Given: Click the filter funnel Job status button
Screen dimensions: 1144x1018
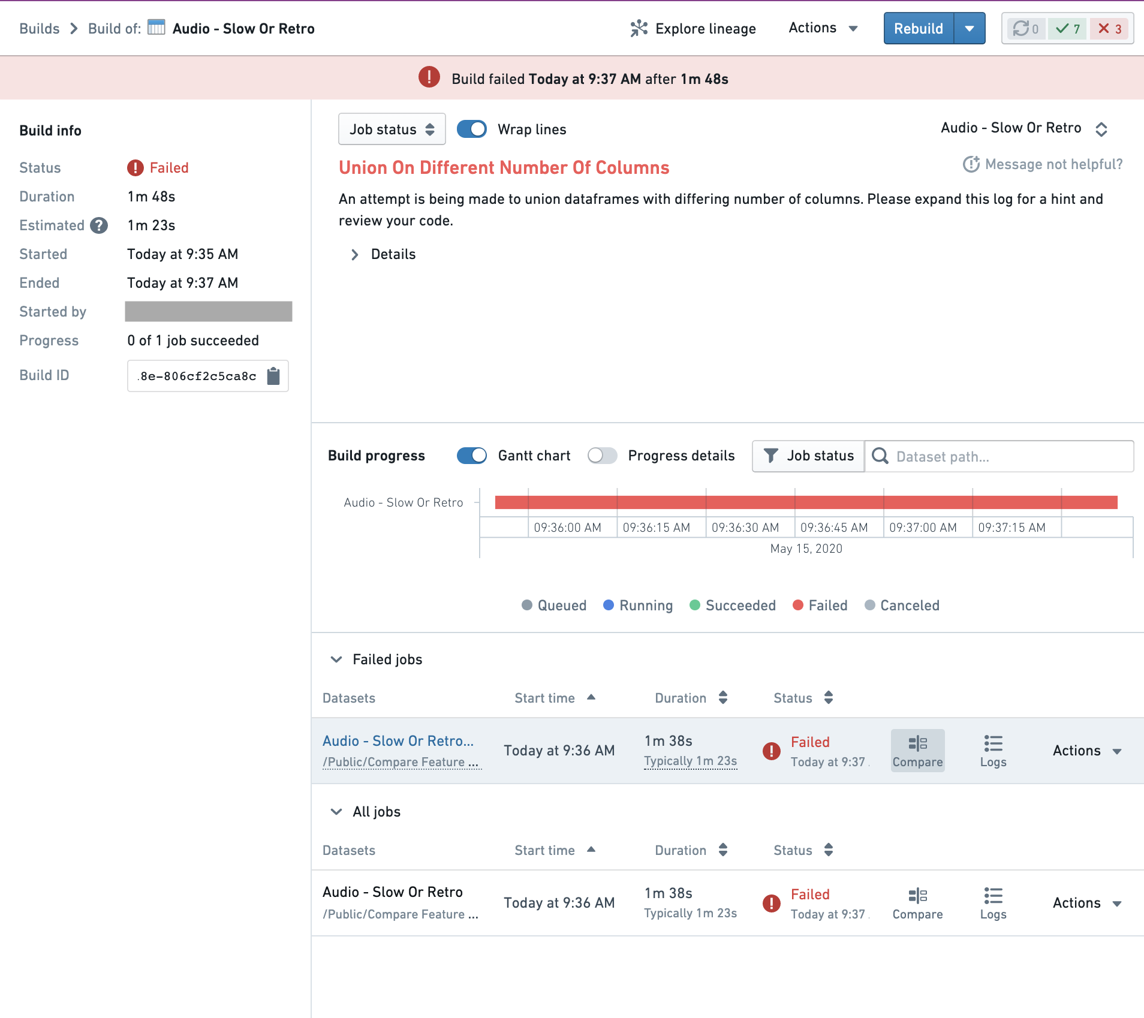Looking at the screenshot, I should 808,456.
